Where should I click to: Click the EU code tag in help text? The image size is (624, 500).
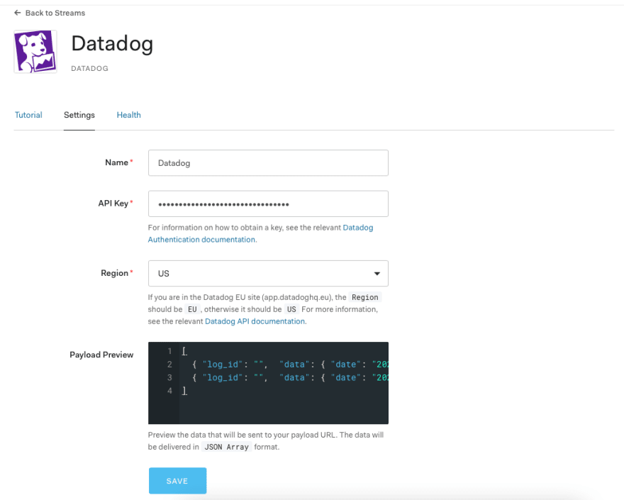pos(192,309)
